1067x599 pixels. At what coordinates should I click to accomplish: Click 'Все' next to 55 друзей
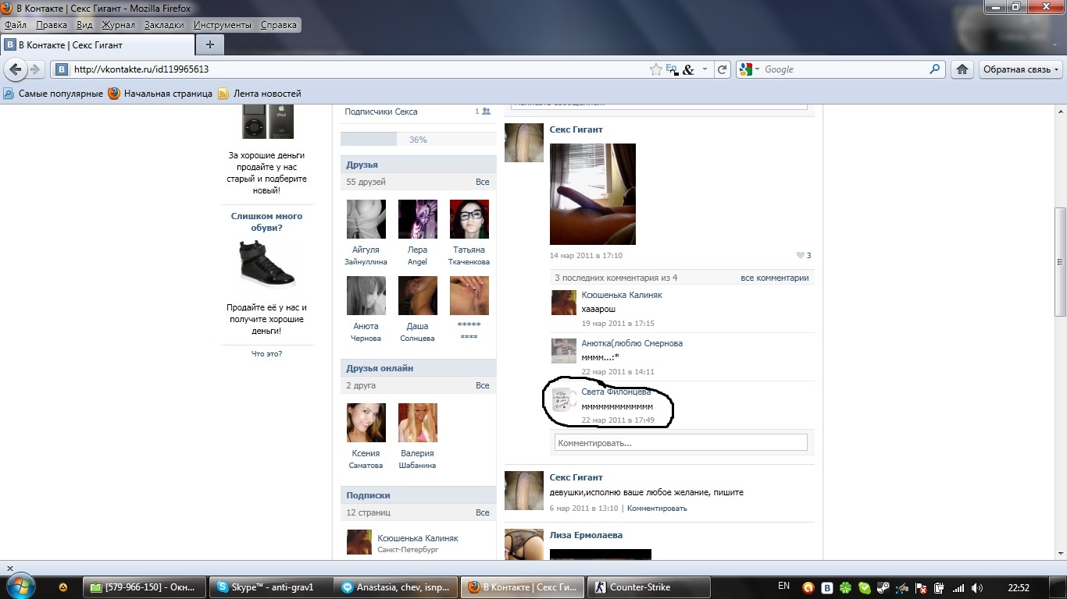[x=483, y=182]
